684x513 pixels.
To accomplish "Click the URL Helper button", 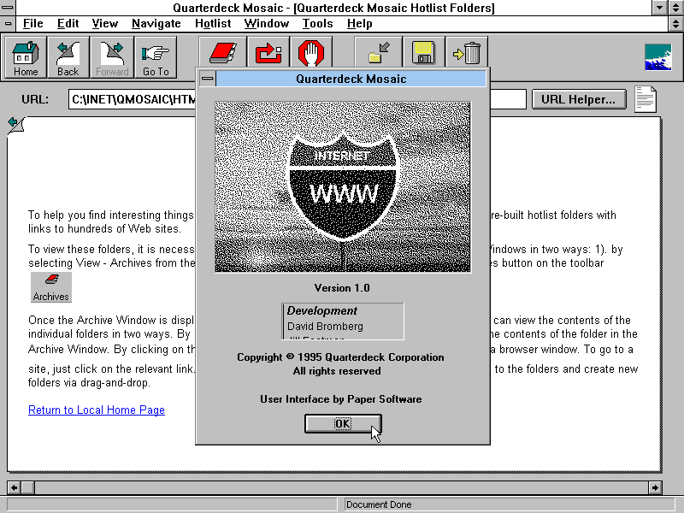I will click(579, 99).
